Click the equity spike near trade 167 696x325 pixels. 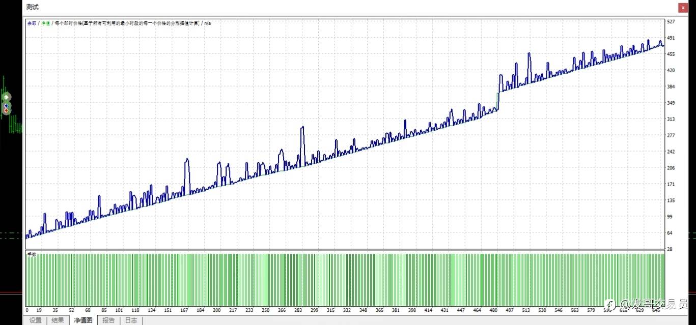[187, 160]
